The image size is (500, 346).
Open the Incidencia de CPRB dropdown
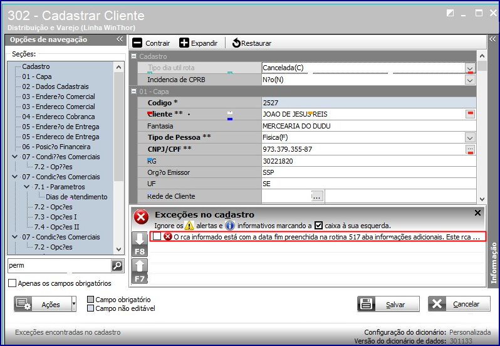pos(470,80)
